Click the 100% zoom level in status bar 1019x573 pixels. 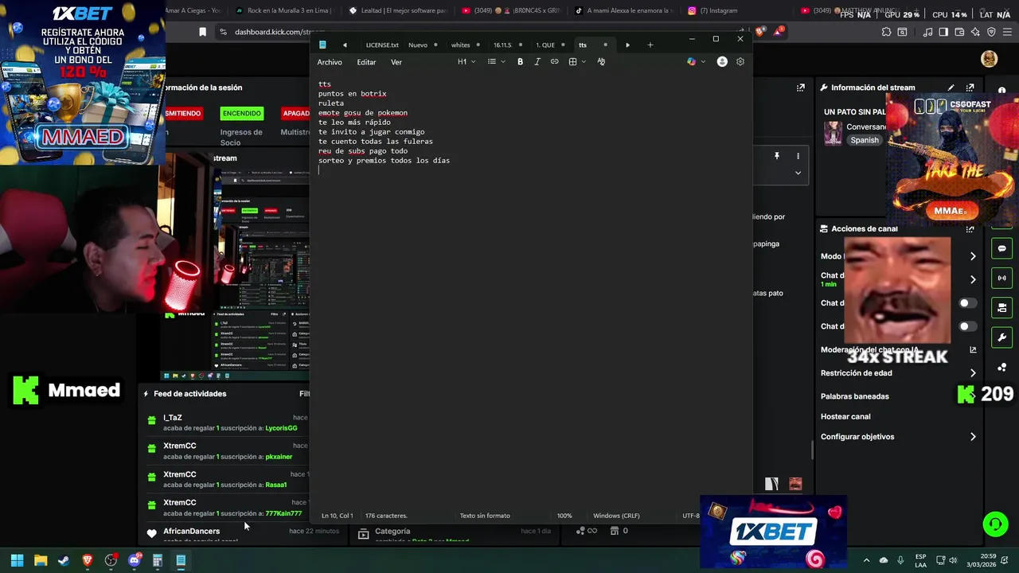click(x=564, y=516)
